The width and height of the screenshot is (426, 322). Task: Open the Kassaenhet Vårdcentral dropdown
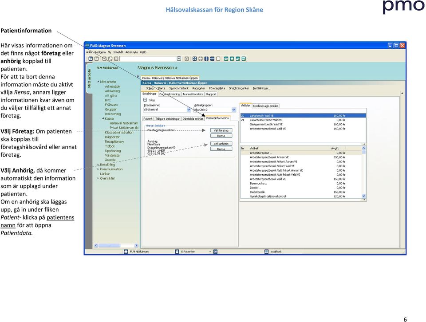(x=189, y=110)
